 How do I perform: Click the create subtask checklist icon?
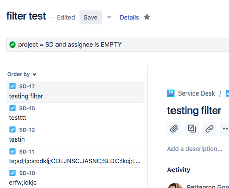point(192,129)
